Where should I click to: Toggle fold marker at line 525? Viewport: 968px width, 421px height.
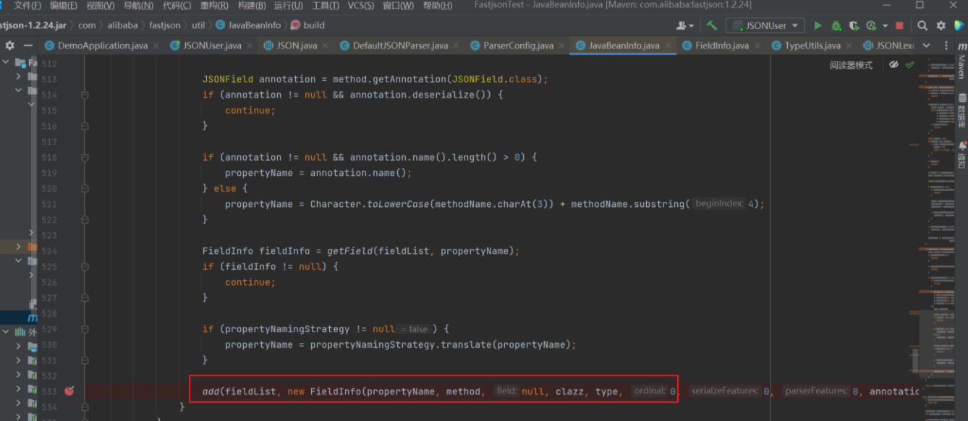(85, 266)
